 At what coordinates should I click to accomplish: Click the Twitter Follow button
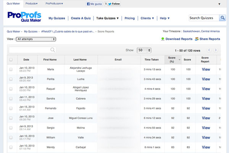pyautogui.click(x=114, y=4)
